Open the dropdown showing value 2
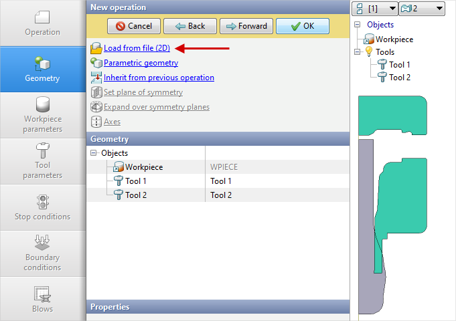456x321 pixels. pos(422,8)
